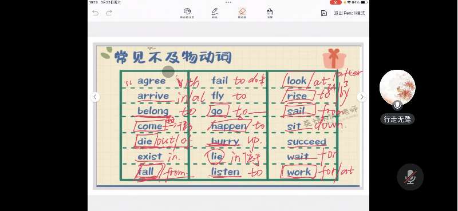Go to the previous slide arrow
Viewport: 458px width, 211px height.
(95, 97)
